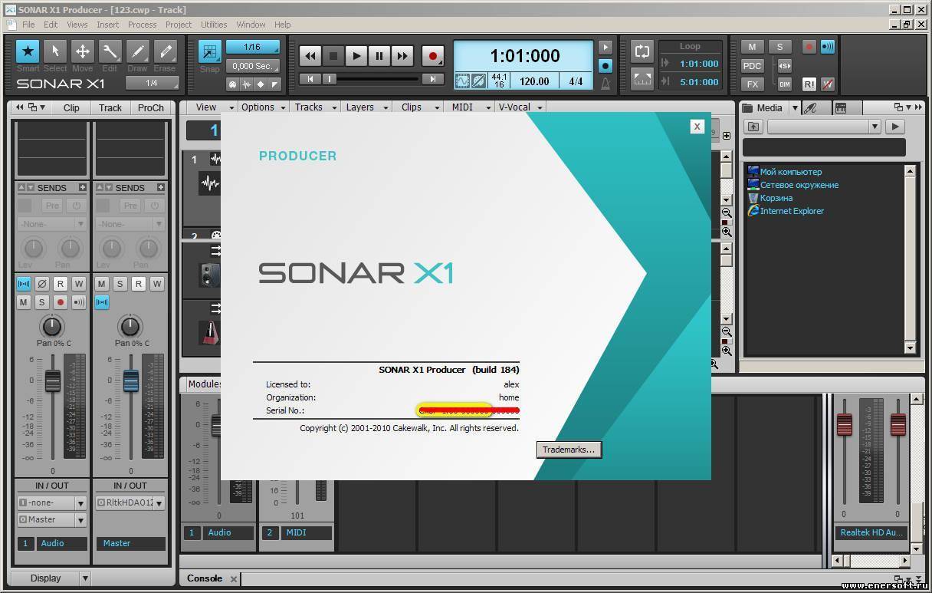The height and width of the screenshot is (593, 932).
Task: Open Track view MIDI dropdown
Action: tap(468, 107)
